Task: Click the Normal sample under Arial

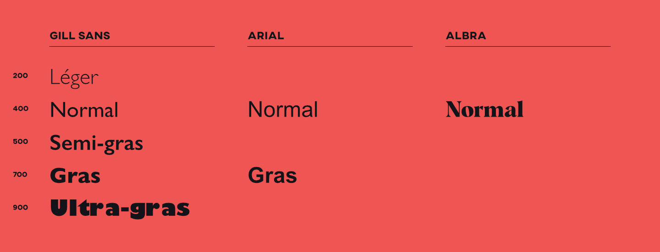Action: click(x=283, y=110)
